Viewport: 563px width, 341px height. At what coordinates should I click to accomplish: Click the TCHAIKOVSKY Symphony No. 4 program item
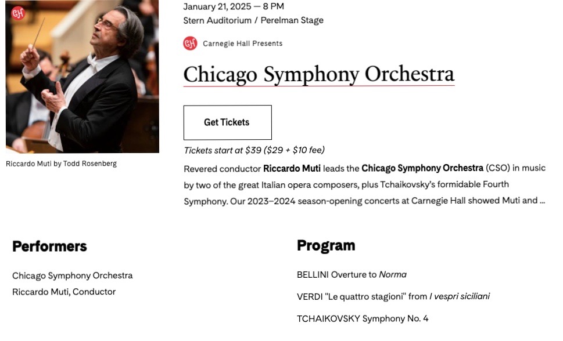(363, 318)
